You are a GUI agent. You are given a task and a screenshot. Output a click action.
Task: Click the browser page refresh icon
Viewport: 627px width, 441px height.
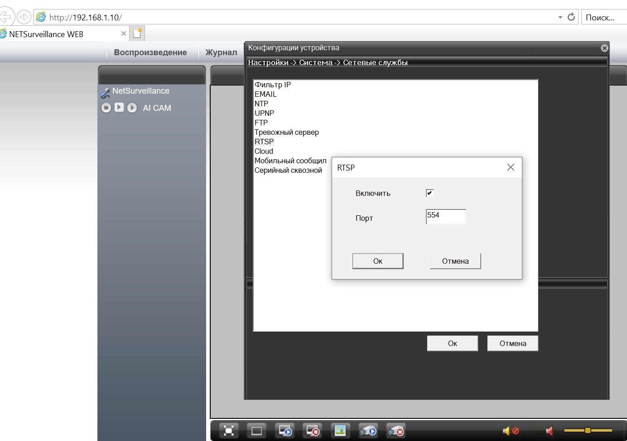571,17
